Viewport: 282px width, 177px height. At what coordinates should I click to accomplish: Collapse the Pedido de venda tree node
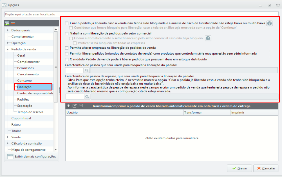(x=8, y=49)
